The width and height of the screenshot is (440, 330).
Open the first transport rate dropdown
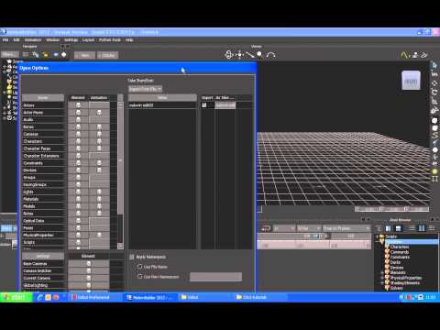284,228
